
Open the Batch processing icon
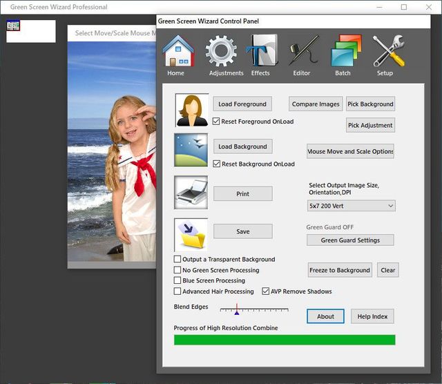344,52
